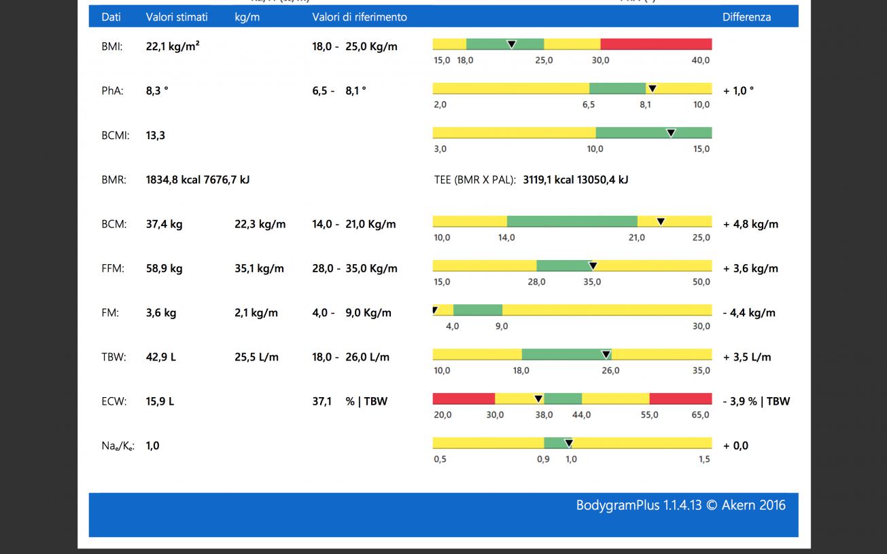Screen dimensions: 887x554
Task: Click the red segment of the BMI bar
Action: [656, 44]
